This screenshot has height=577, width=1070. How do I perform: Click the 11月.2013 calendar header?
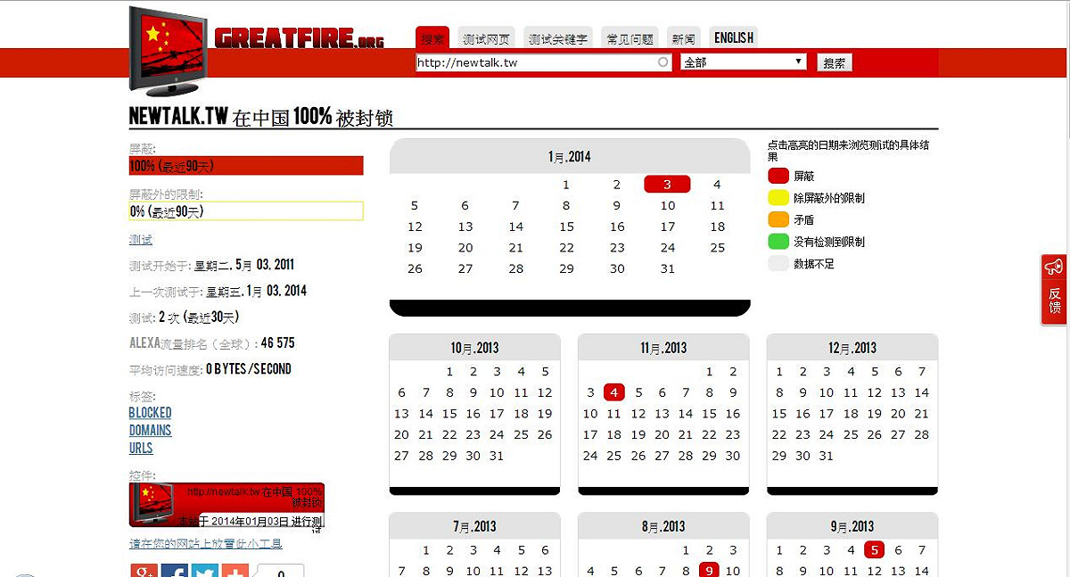point(663,348)
